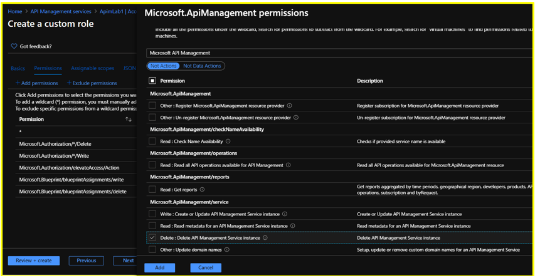Check Read : Get reports permission
The image size is (535, 278).
152,190
